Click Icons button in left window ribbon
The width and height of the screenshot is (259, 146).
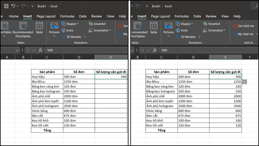(67, 30)
